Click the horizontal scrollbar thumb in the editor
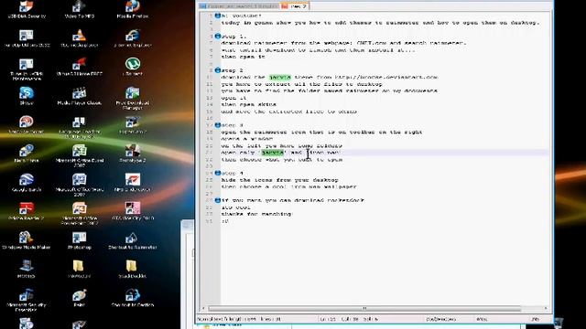The image size is (586, 329). coord(364,309)
